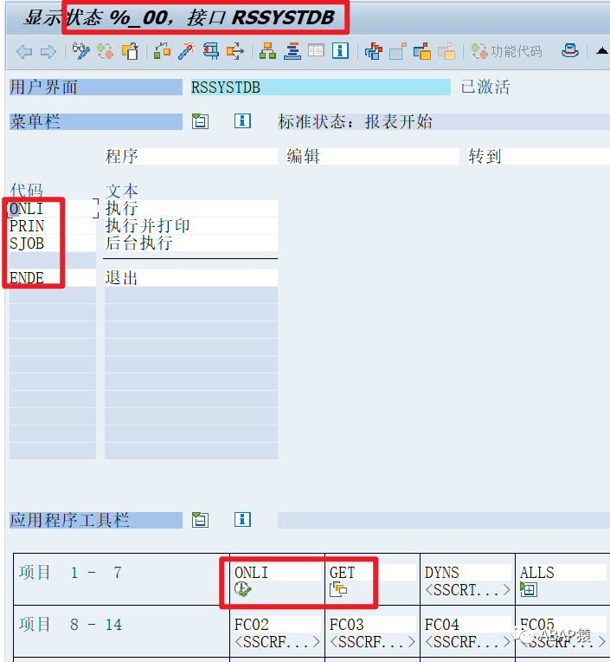610x662 pixels.
Task: Click the FC04 toolbar function field
Action: click(x=467, y=625)
